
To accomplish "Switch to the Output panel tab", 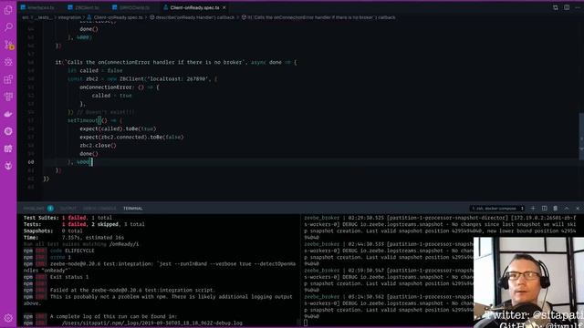I will pyautogui.click(x=68, y=209).
